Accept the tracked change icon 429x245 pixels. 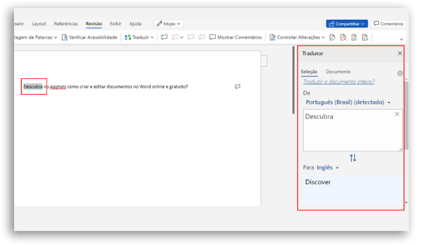pos(332,37)
